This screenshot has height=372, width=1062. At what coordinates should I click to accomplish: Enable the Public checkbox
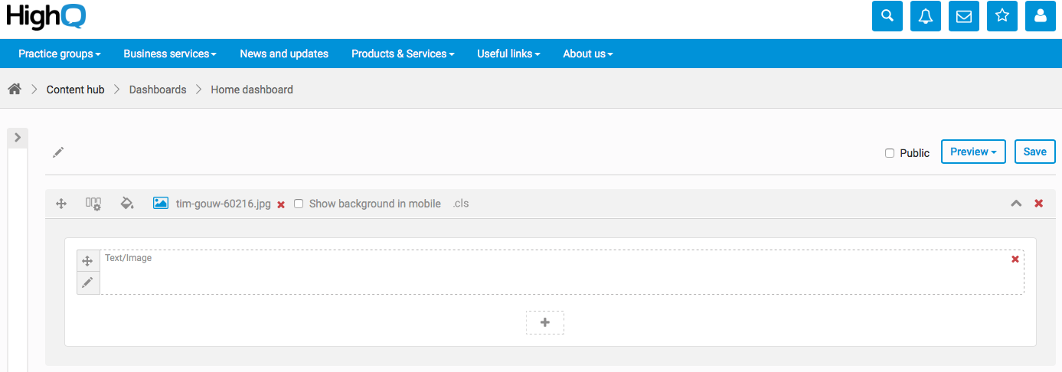[x=890, y=153]
